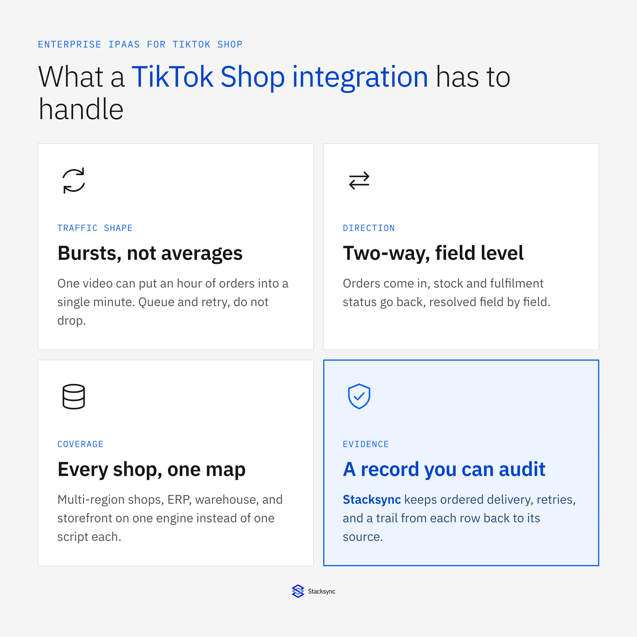Image resolution: width=637 pixels, height=637 pixels.
Task: Click the 'Coverage' label
Action: [81, 444]
